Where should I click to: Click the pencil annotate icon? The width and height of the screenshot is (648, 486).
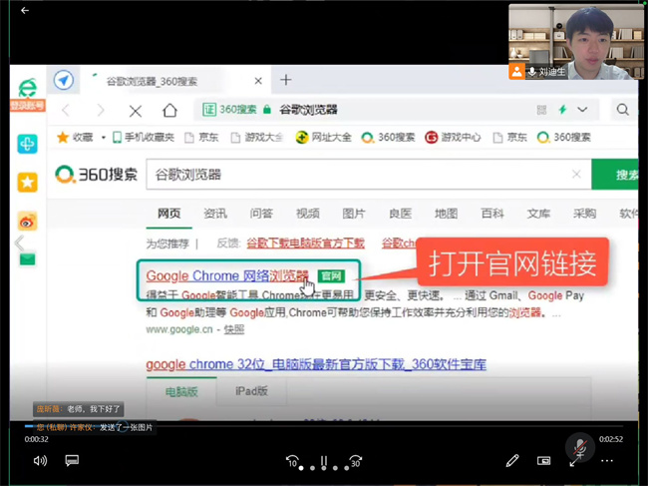(x=512, y=460)
